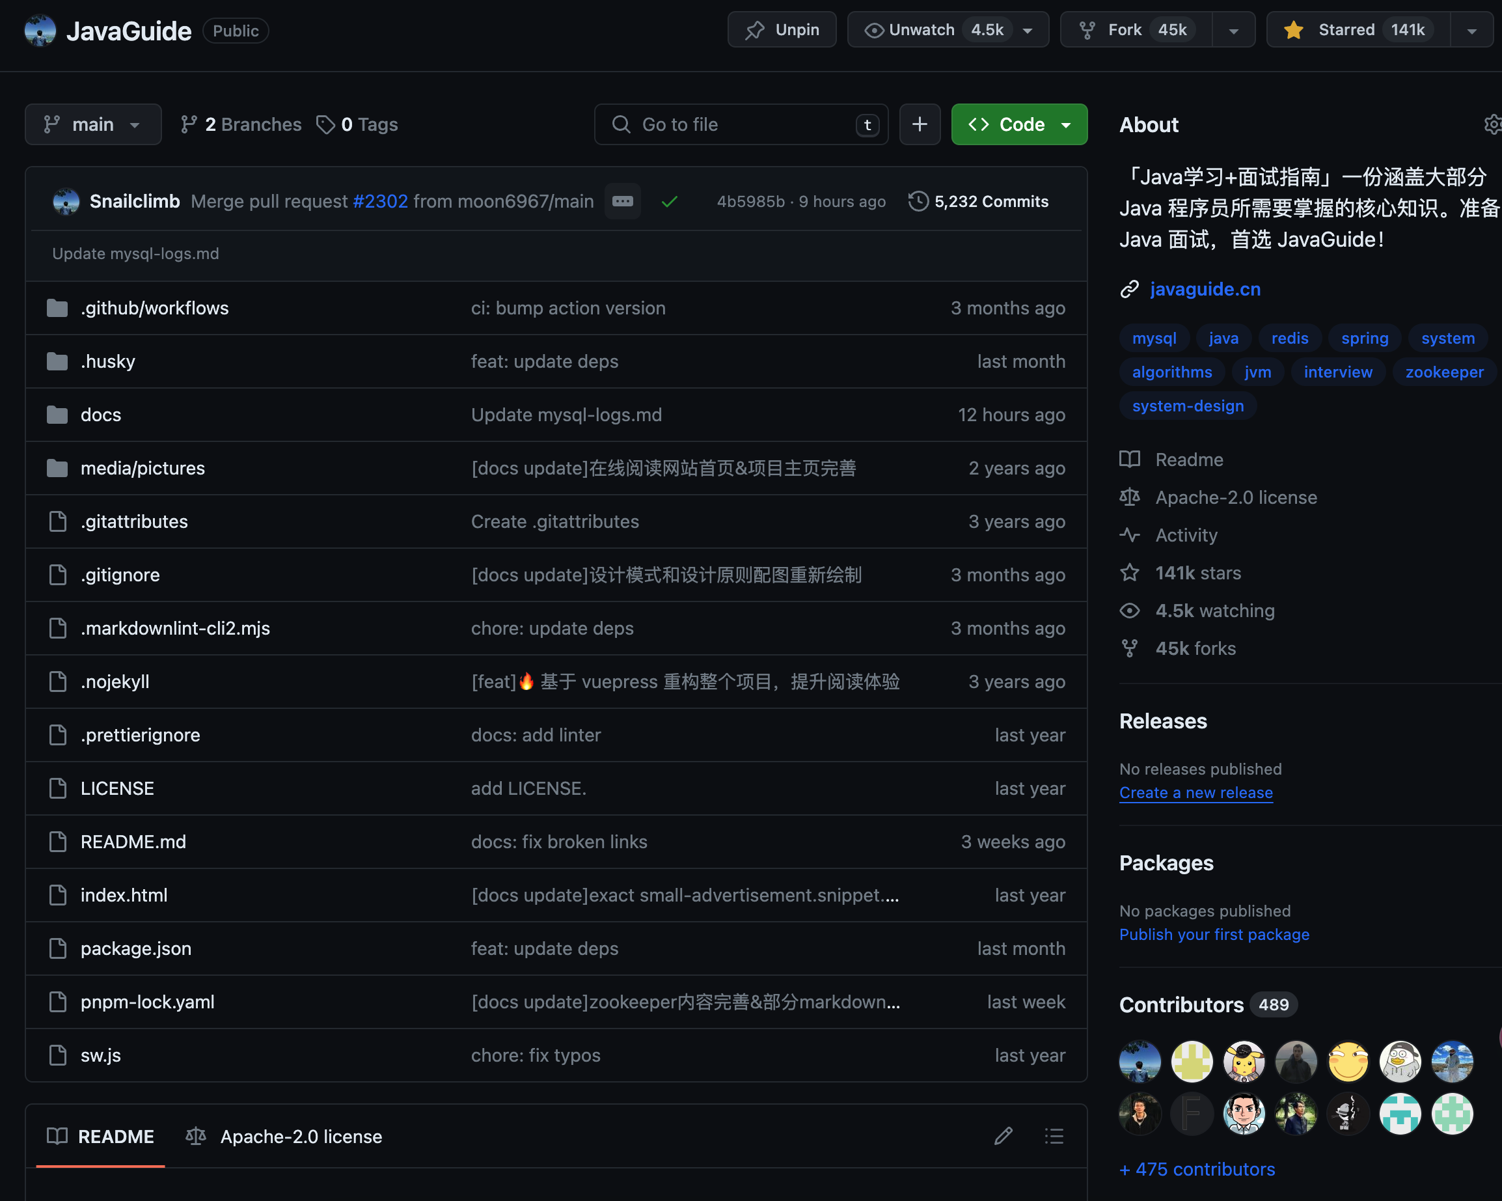Click the Activity pulse icon
Screen dimensions: 1502x1201
click(x=1130, y=534)
